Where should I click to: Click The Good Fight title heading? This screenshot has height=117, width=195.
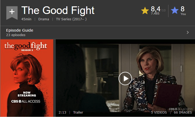click(58, 10)
